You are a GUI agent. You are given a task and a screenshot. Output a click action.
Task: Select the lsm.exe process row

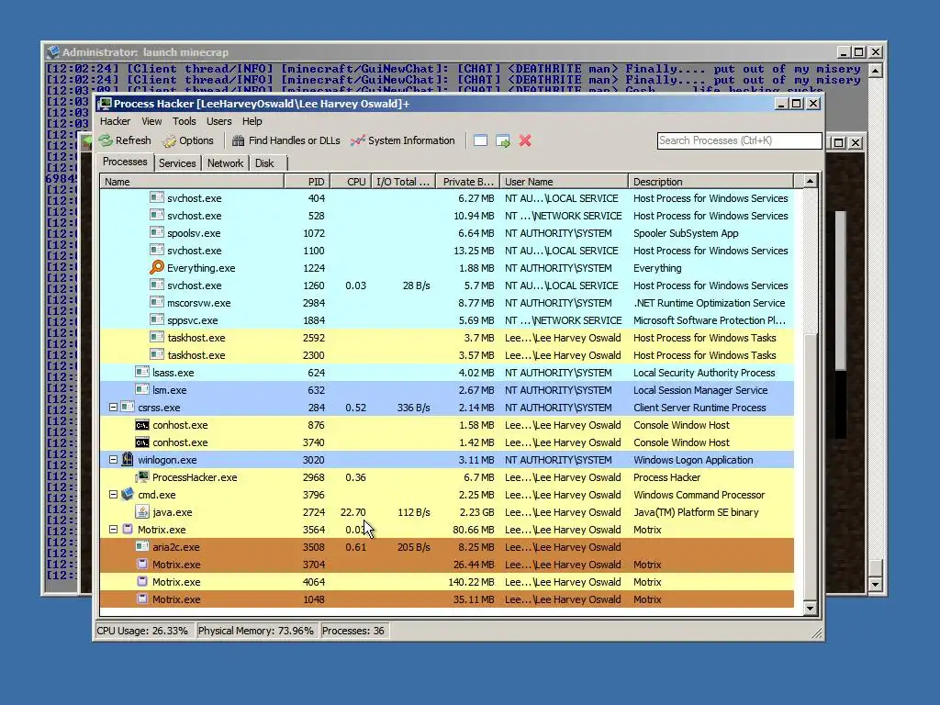point(447,389)
